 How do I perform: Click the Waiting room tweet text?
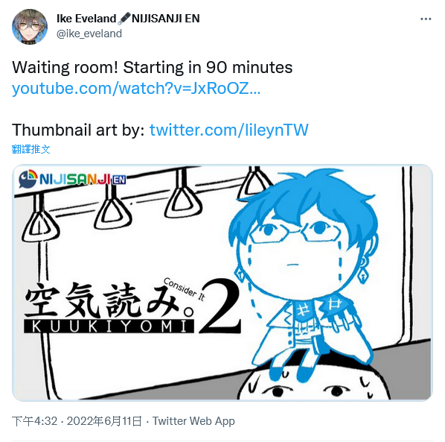[x=152, y=68]
